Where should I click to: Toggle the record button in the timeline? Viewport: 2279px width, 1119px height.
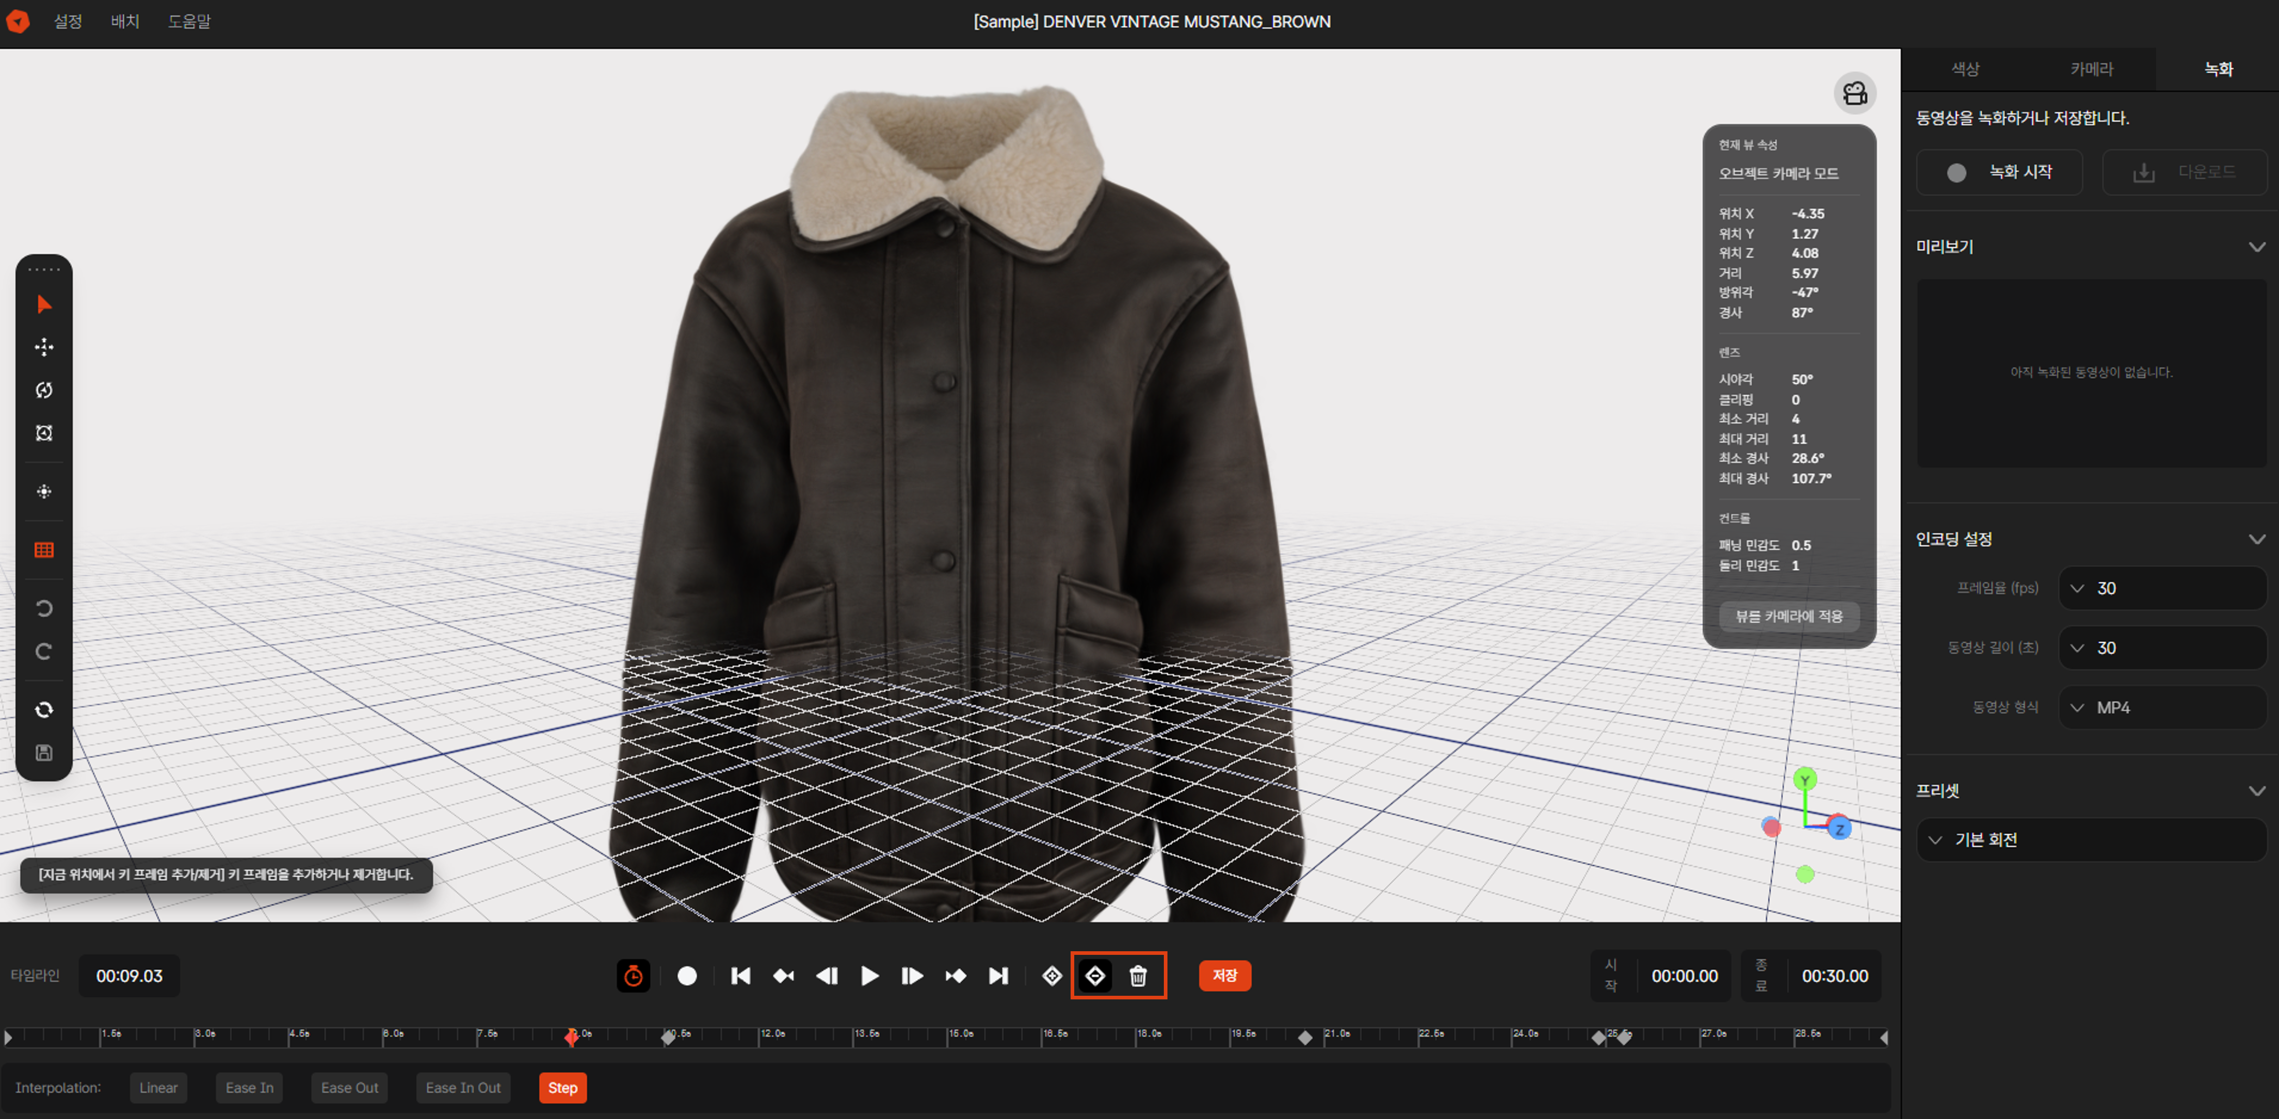[687, 976]
